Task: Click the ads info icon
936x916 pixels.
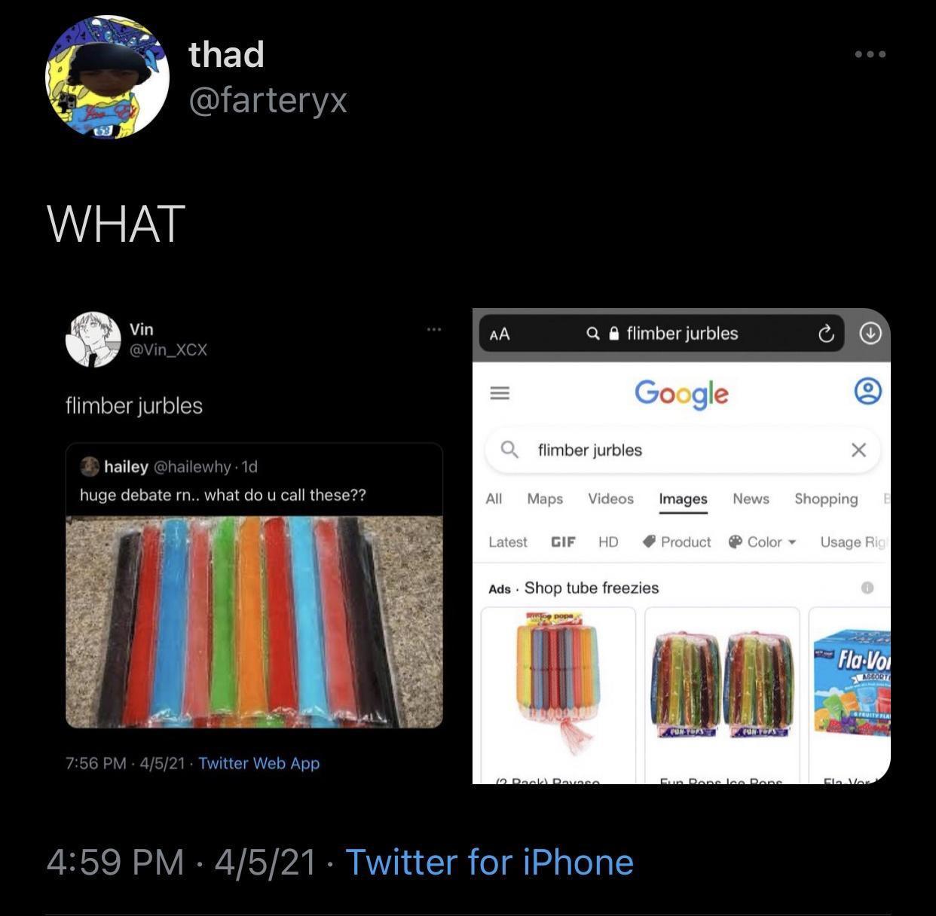Action: click(x=867, y=588)
